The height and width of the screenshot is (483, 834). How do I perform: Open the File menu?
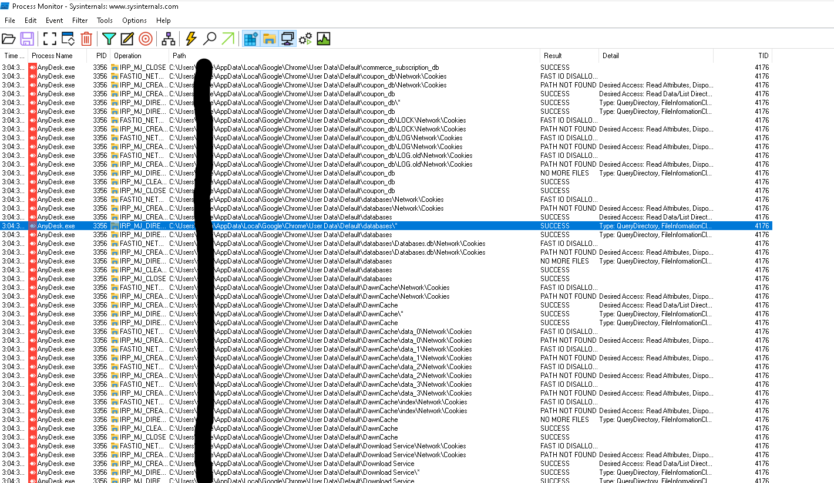point(10,21)
